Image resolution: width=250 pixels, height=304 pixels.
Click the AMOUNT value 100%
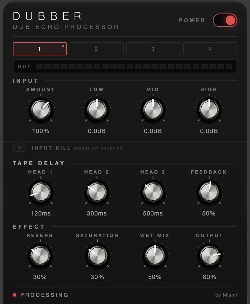[41, 131]
